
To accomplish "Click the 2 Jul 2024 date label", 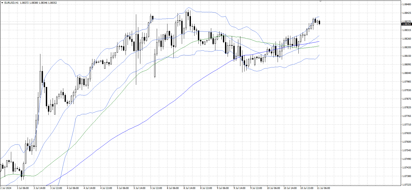I will pyautogui.click(x=6, y=188).
